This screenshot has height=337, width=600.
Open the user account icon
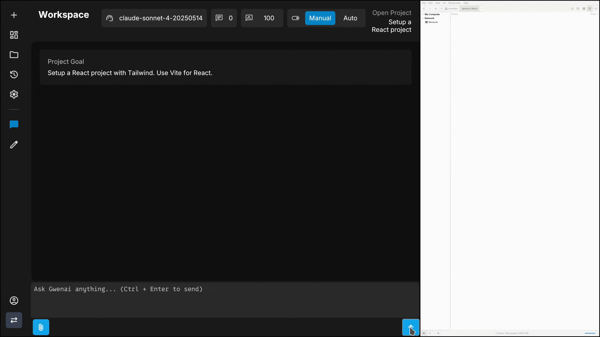(x=14, y=300)
